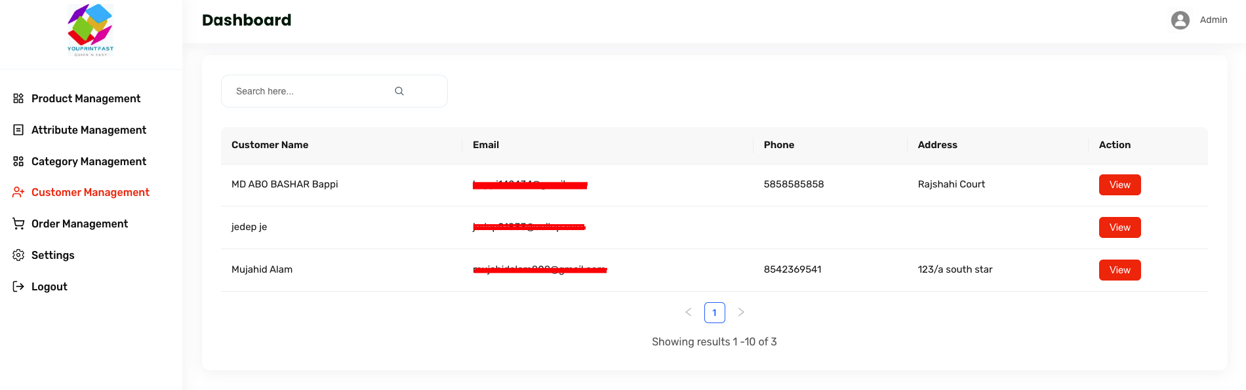
Task: Click the Customer Management user-plus icon
Action: [18, 192]
